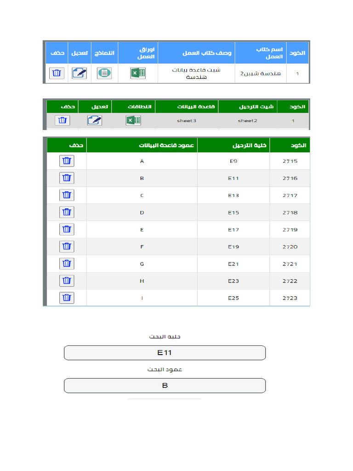
Task: Select database column cell D
Action: (x=142, y=213)
